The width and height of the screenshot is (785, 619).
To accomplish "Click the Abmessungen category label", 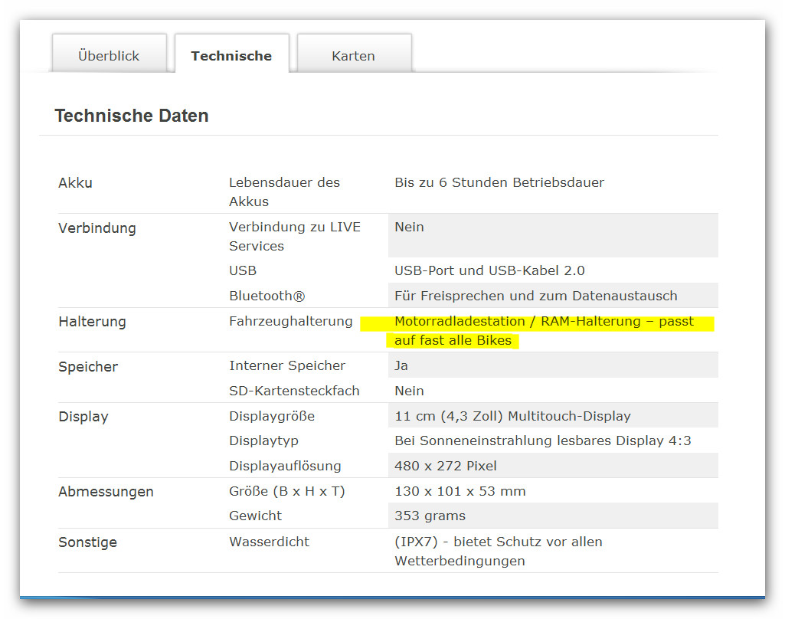I will tap(106, 492).
